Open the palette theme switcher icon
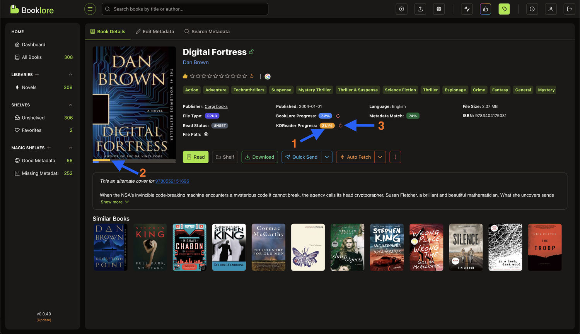The image size is (580, 334). (504, 9)
